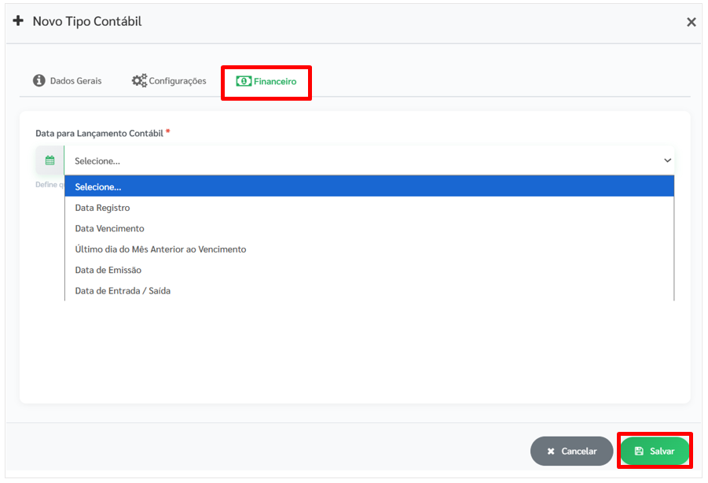This screenshot has width=708, height=483.
Task: Click the green money icon on Financeiro
Action: [x=244, y=81]
